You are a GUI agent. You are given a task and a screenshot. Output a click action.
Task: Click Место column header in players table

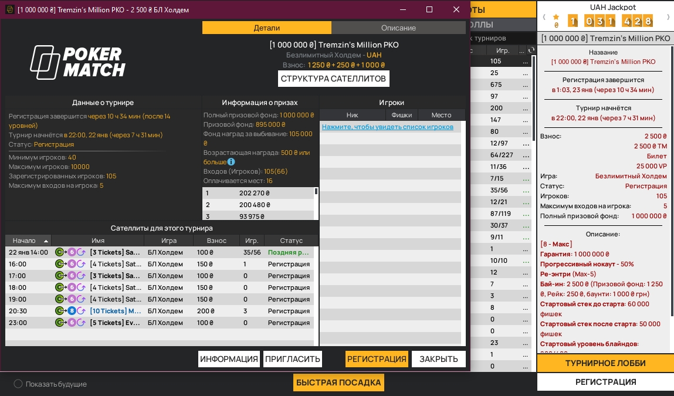pos(441,115)
